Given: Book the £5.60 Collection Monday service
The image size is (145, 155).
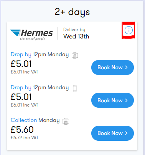Looking at the screenshot, I should pos(112,133).
